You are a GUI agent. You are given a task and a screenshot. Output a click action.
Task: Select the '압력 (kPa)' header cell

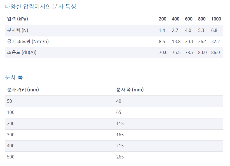click(18, 19)
